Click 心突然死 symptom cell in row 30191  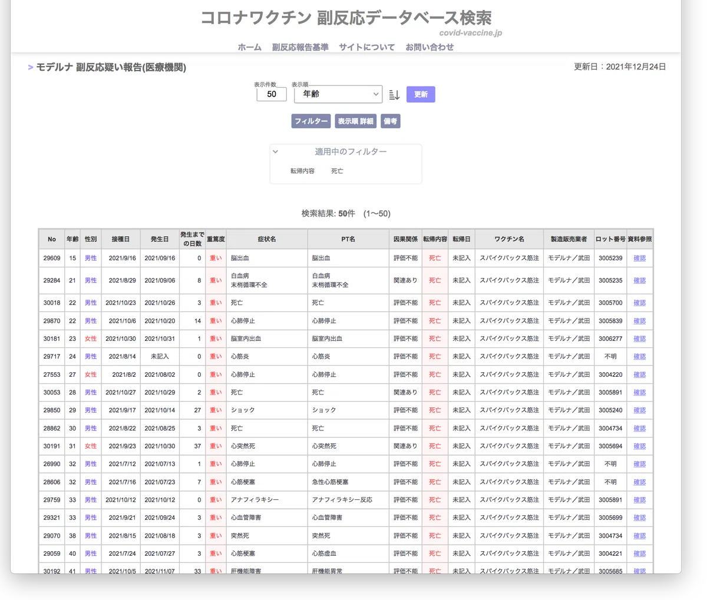[267, 446]
